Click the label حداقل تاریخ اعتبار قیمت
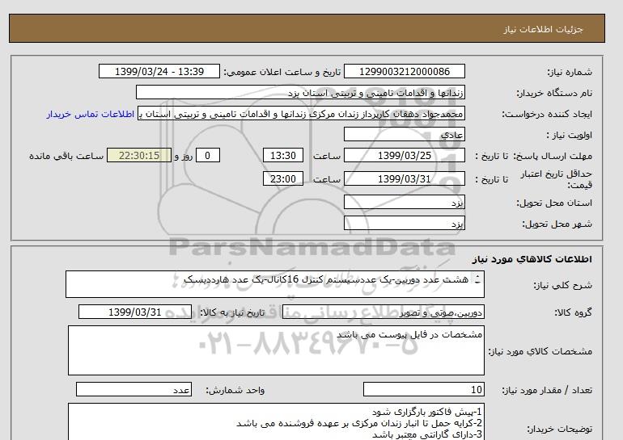 click(557, 179)
